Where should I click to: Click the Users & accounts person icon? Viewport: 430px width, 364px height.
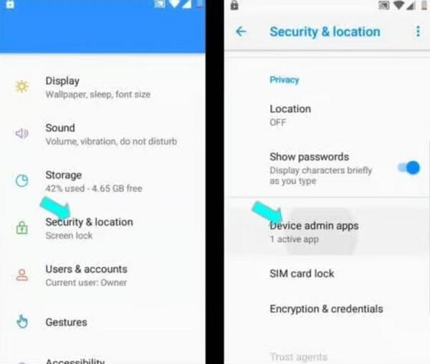tap(22, 275)
